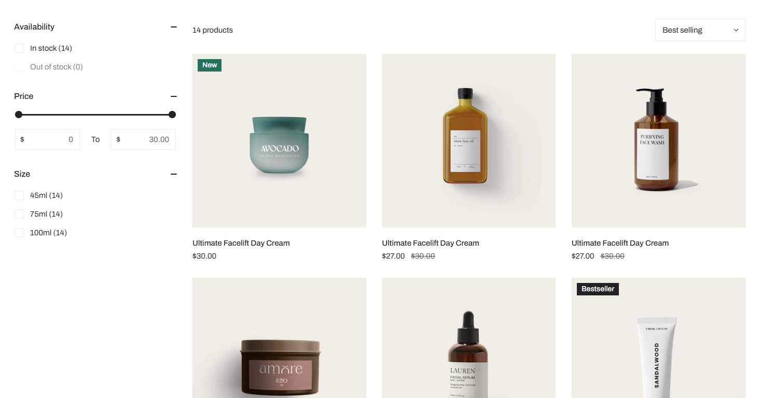Viewport: 761px width, 398px height.
Task: Enable the 75ml size filter
Action: (19, 214)
